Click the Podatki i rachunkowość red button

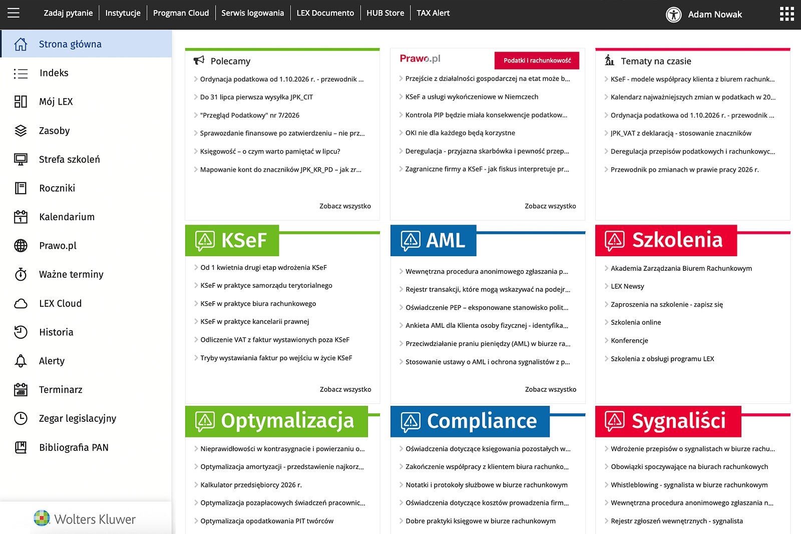pyautogui.click(x=537, y=61)
